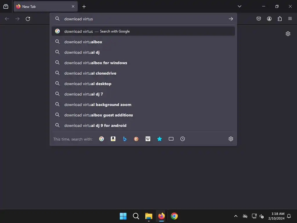This screenshot has width=297, height=223.
Task: Open the Windows Start menu
Action: (123, 216)
